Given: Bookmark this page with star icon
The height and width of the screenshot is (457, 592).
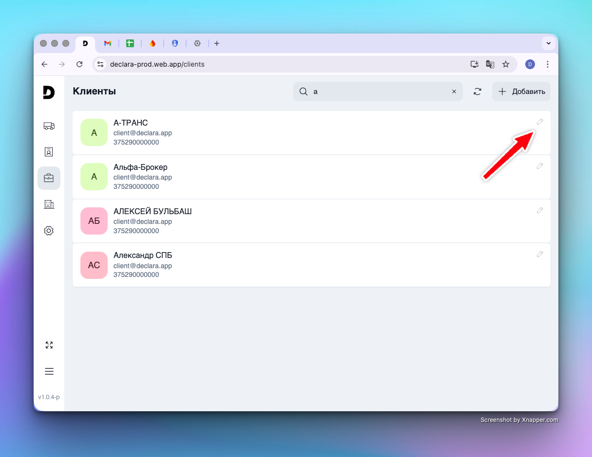Looking at the screenshot, I should point(506,64).
